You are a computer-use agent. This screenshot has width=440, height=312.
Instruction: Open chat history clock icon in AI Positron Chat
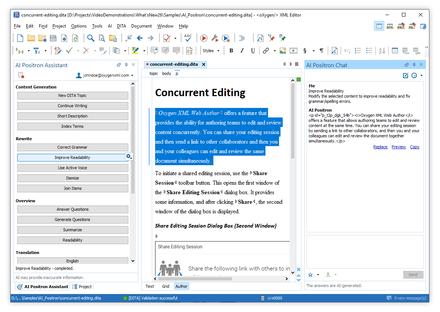coord(414,76)
